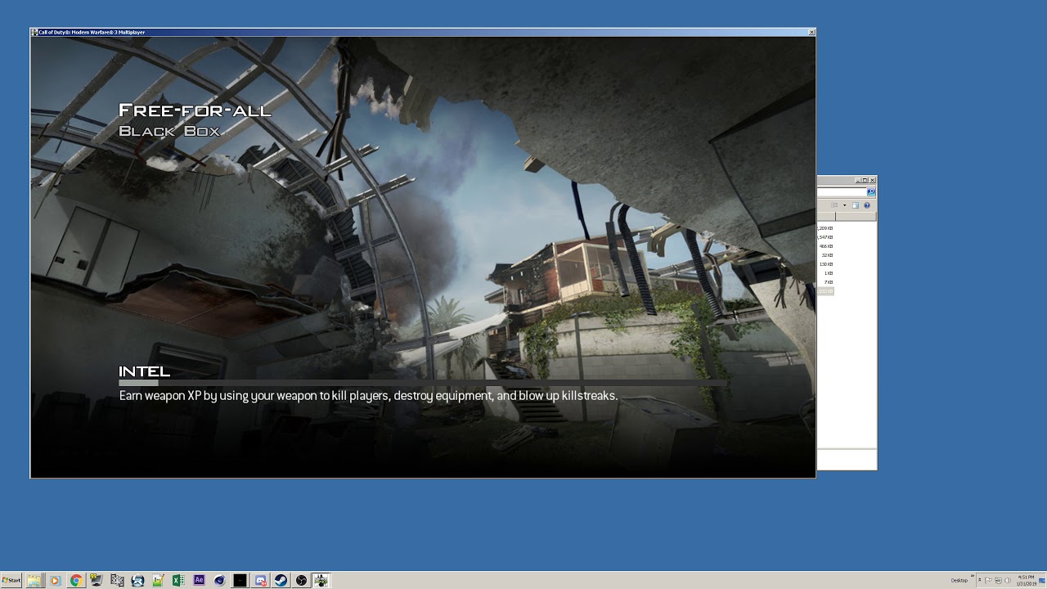Click the INTEL loading progress bar

423,383
